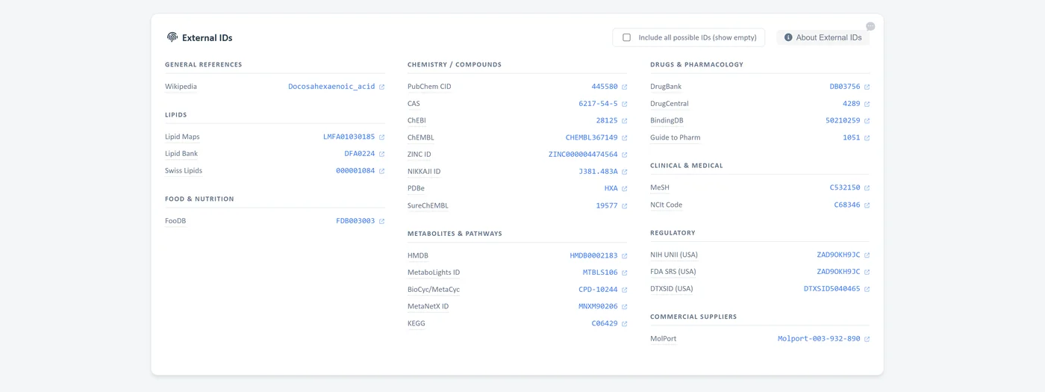Open the ZINC000004474564 identifier link
The height and width of the screenshot is (392, 1045).
click(x=583, y=155)
